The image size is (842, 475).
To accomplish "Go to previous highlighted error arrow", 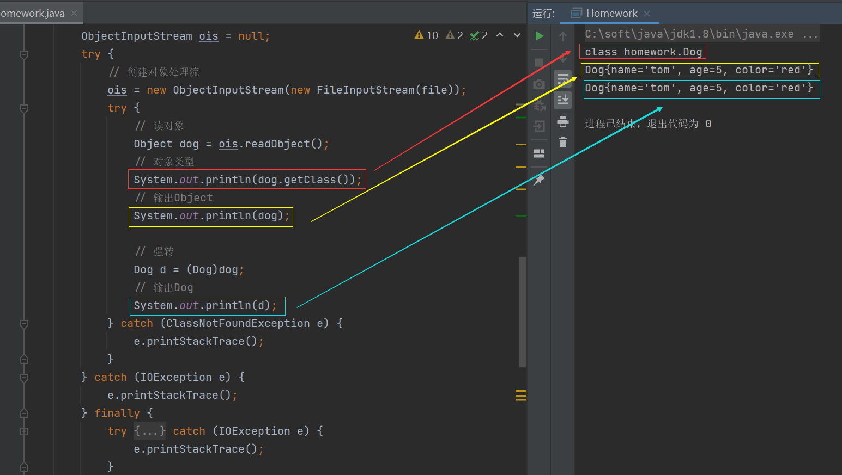I will pyautogui.click(x=500, y=35).
